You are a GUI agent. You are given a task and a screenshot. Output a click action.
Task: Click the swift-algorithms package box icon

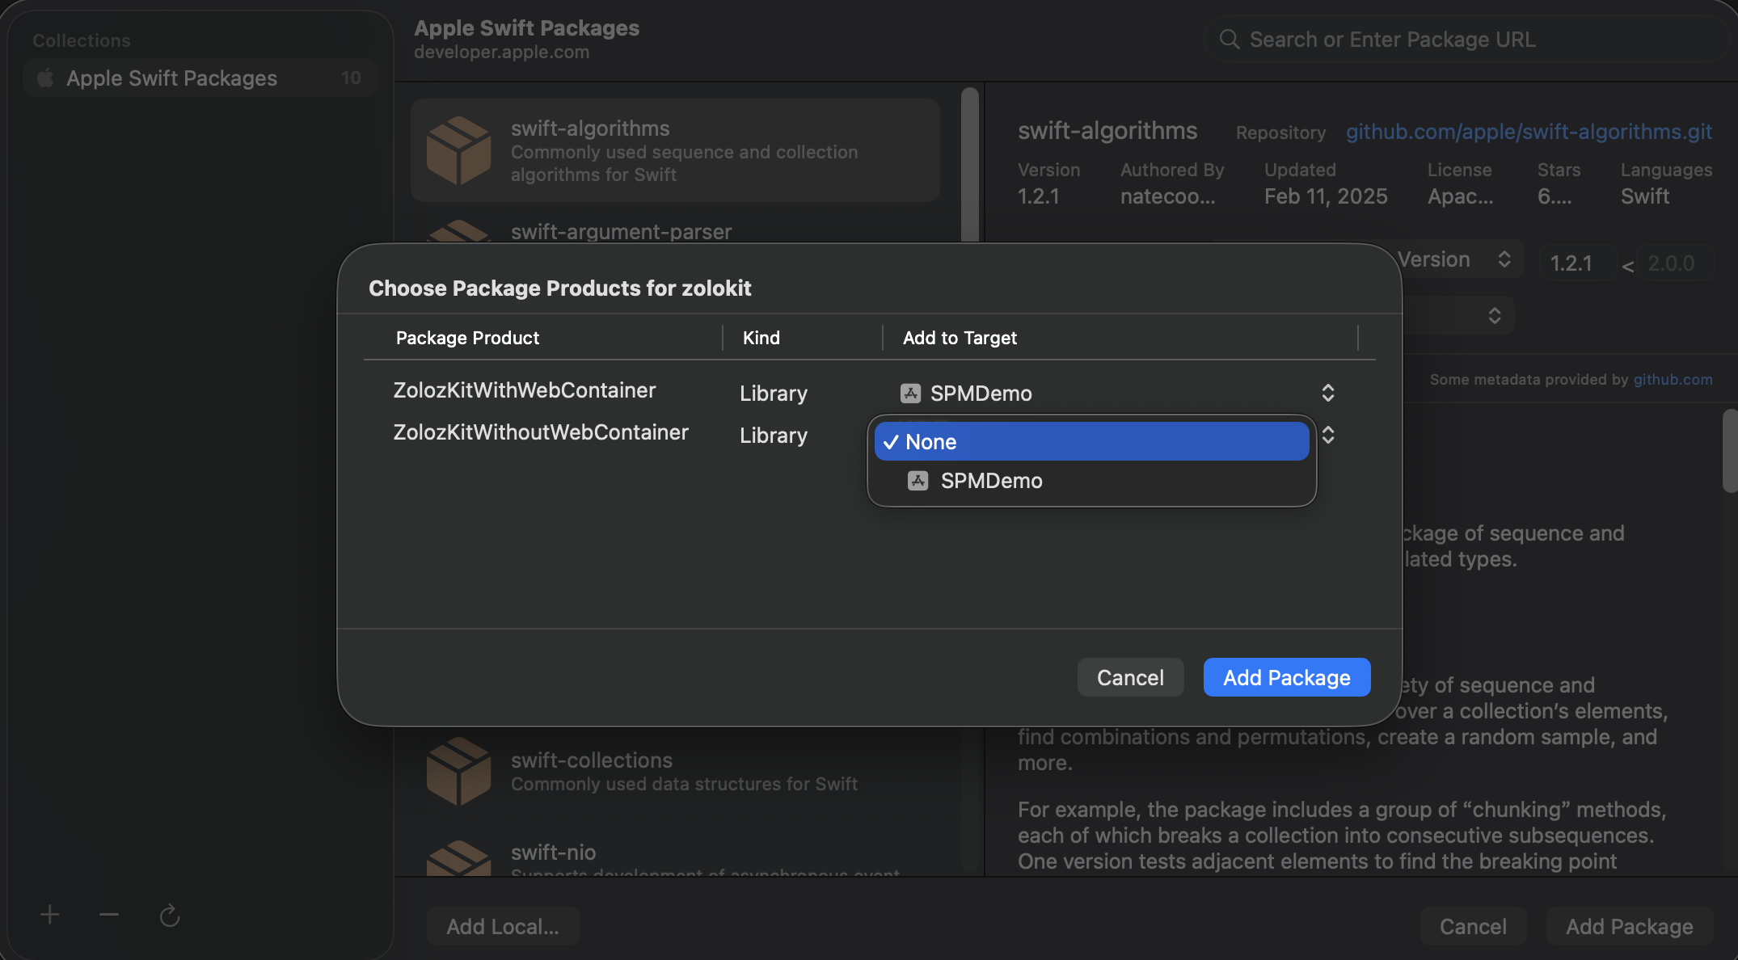[458, 150]
